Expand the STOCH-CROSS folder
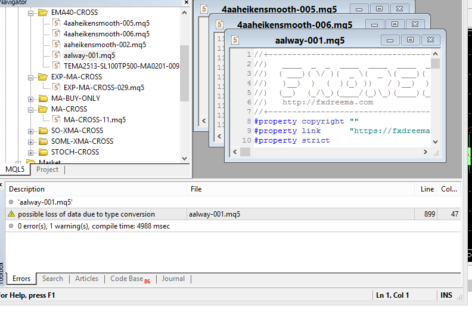 click(31, 153)
